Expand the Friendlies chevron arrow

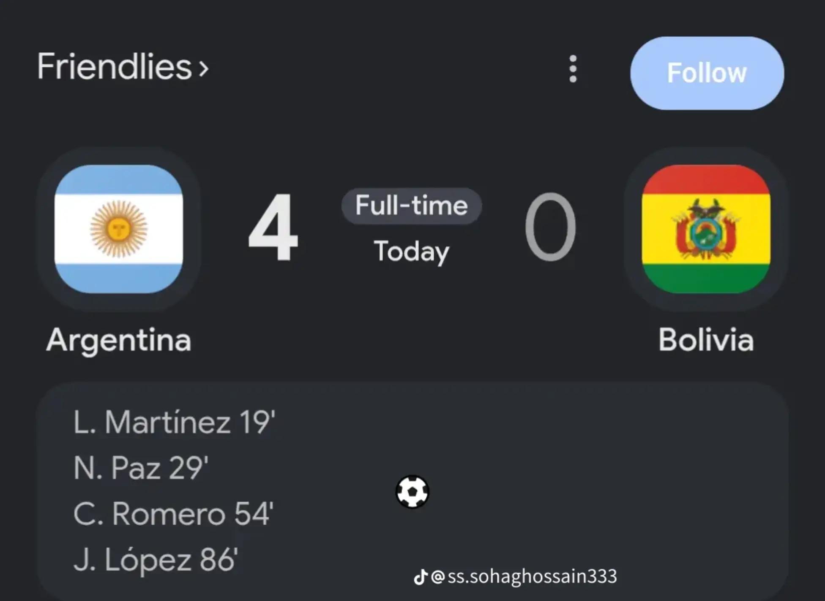[x=204, y=69]
